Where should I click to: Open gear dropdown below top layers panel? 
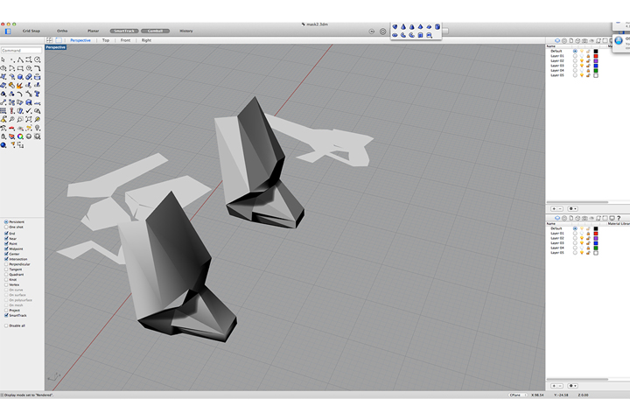coord(572,208)
